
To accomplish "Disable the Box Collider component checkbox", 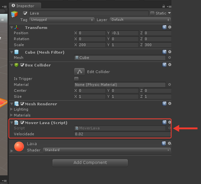I will click(x=22, y=65).
